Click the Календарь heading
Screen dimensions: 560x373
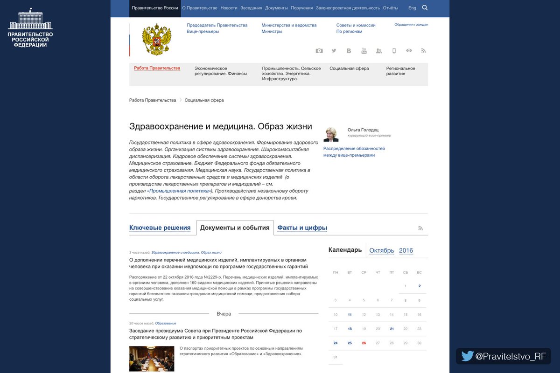pyautogui.click(x=345, y=250)
